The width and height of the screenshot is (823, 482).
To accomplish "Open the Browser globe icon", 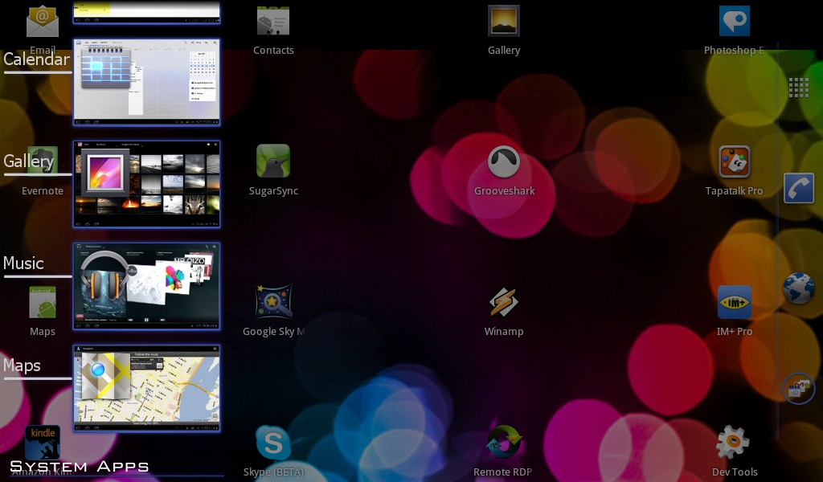I will 799,288.
